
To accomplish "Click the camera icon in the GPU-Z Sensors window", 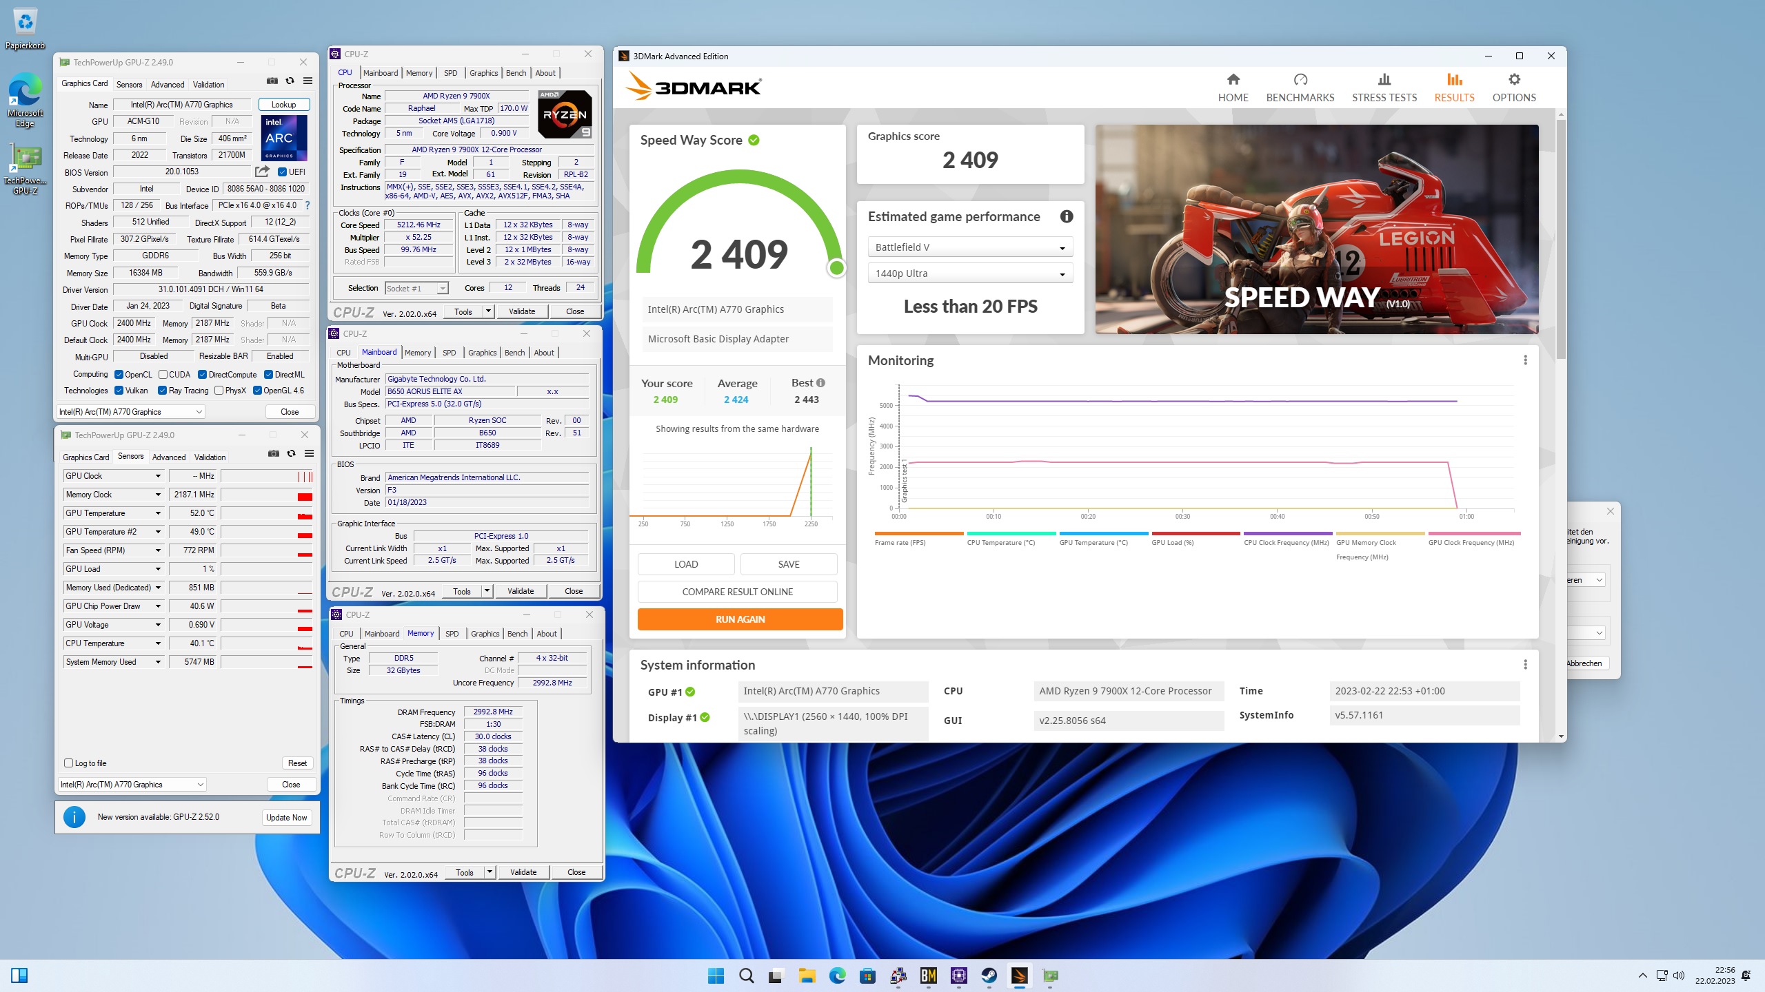I will [x=274, y=453].
